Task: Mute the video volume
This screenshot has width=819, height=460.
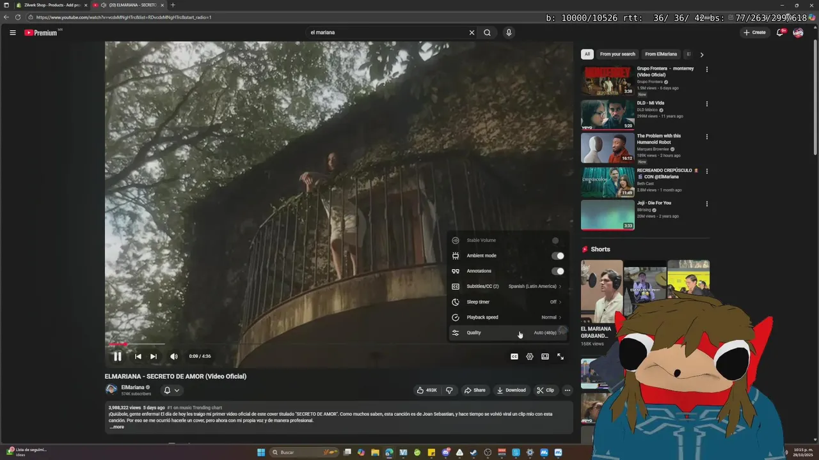Action: coord(174,356)
